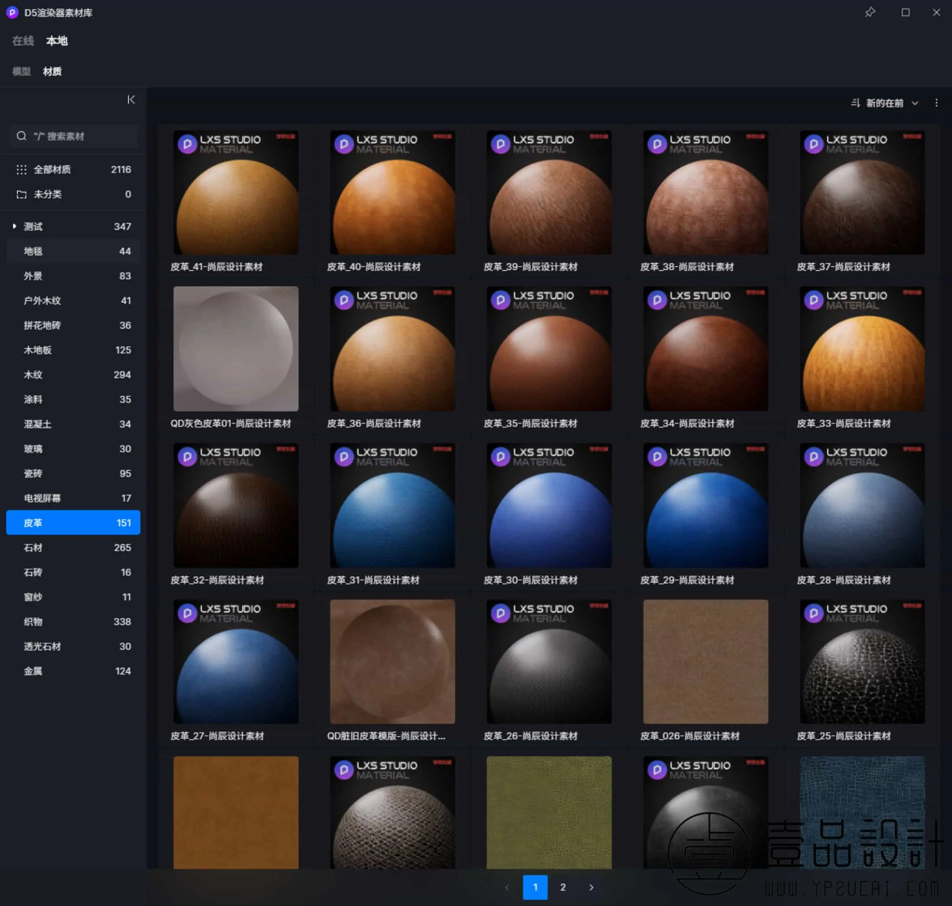Image resolution: width=952 pixels, height=906 pixels.
Task: Pick the blue 皮革_30 material
Action: 549,505
